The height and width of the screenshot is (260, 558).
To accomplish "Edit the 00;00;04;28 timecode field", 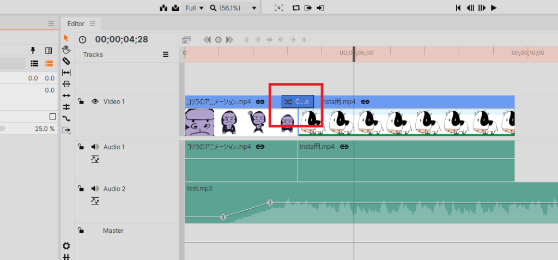I will point(122,40).
